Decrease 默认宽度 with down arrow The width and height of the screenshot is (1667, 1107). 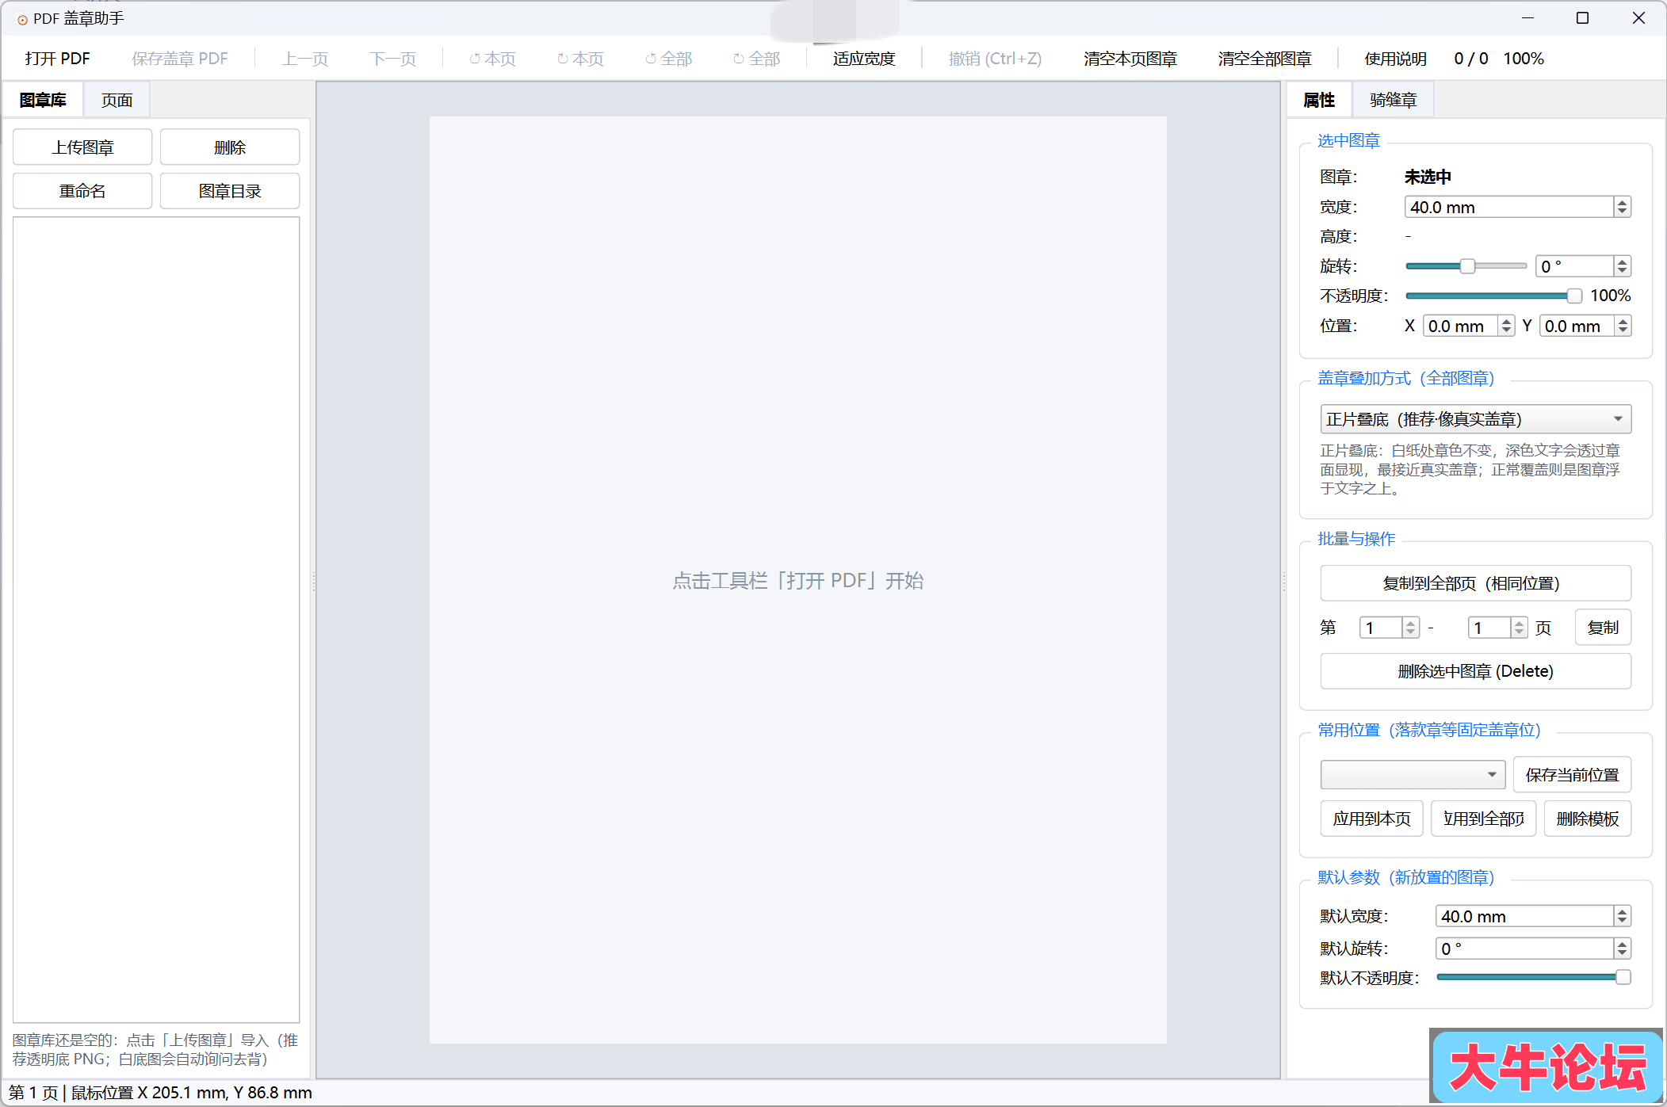pos(1623,921)
